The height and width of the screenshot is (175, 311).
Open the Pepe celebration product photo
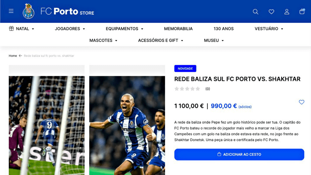pos(127,125)
